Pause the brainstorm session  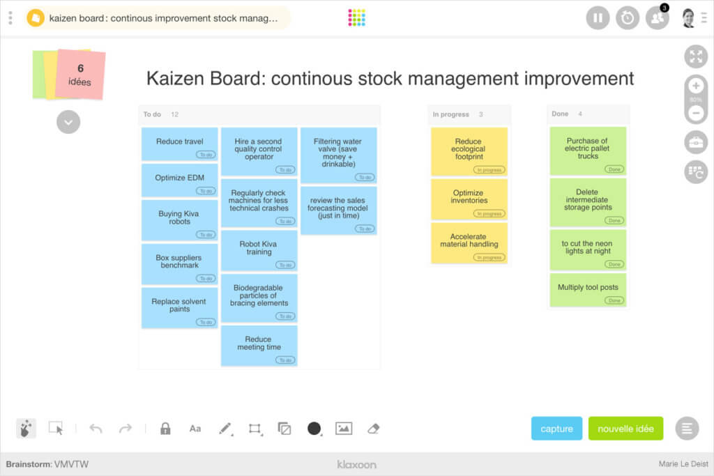pos(598,17)
